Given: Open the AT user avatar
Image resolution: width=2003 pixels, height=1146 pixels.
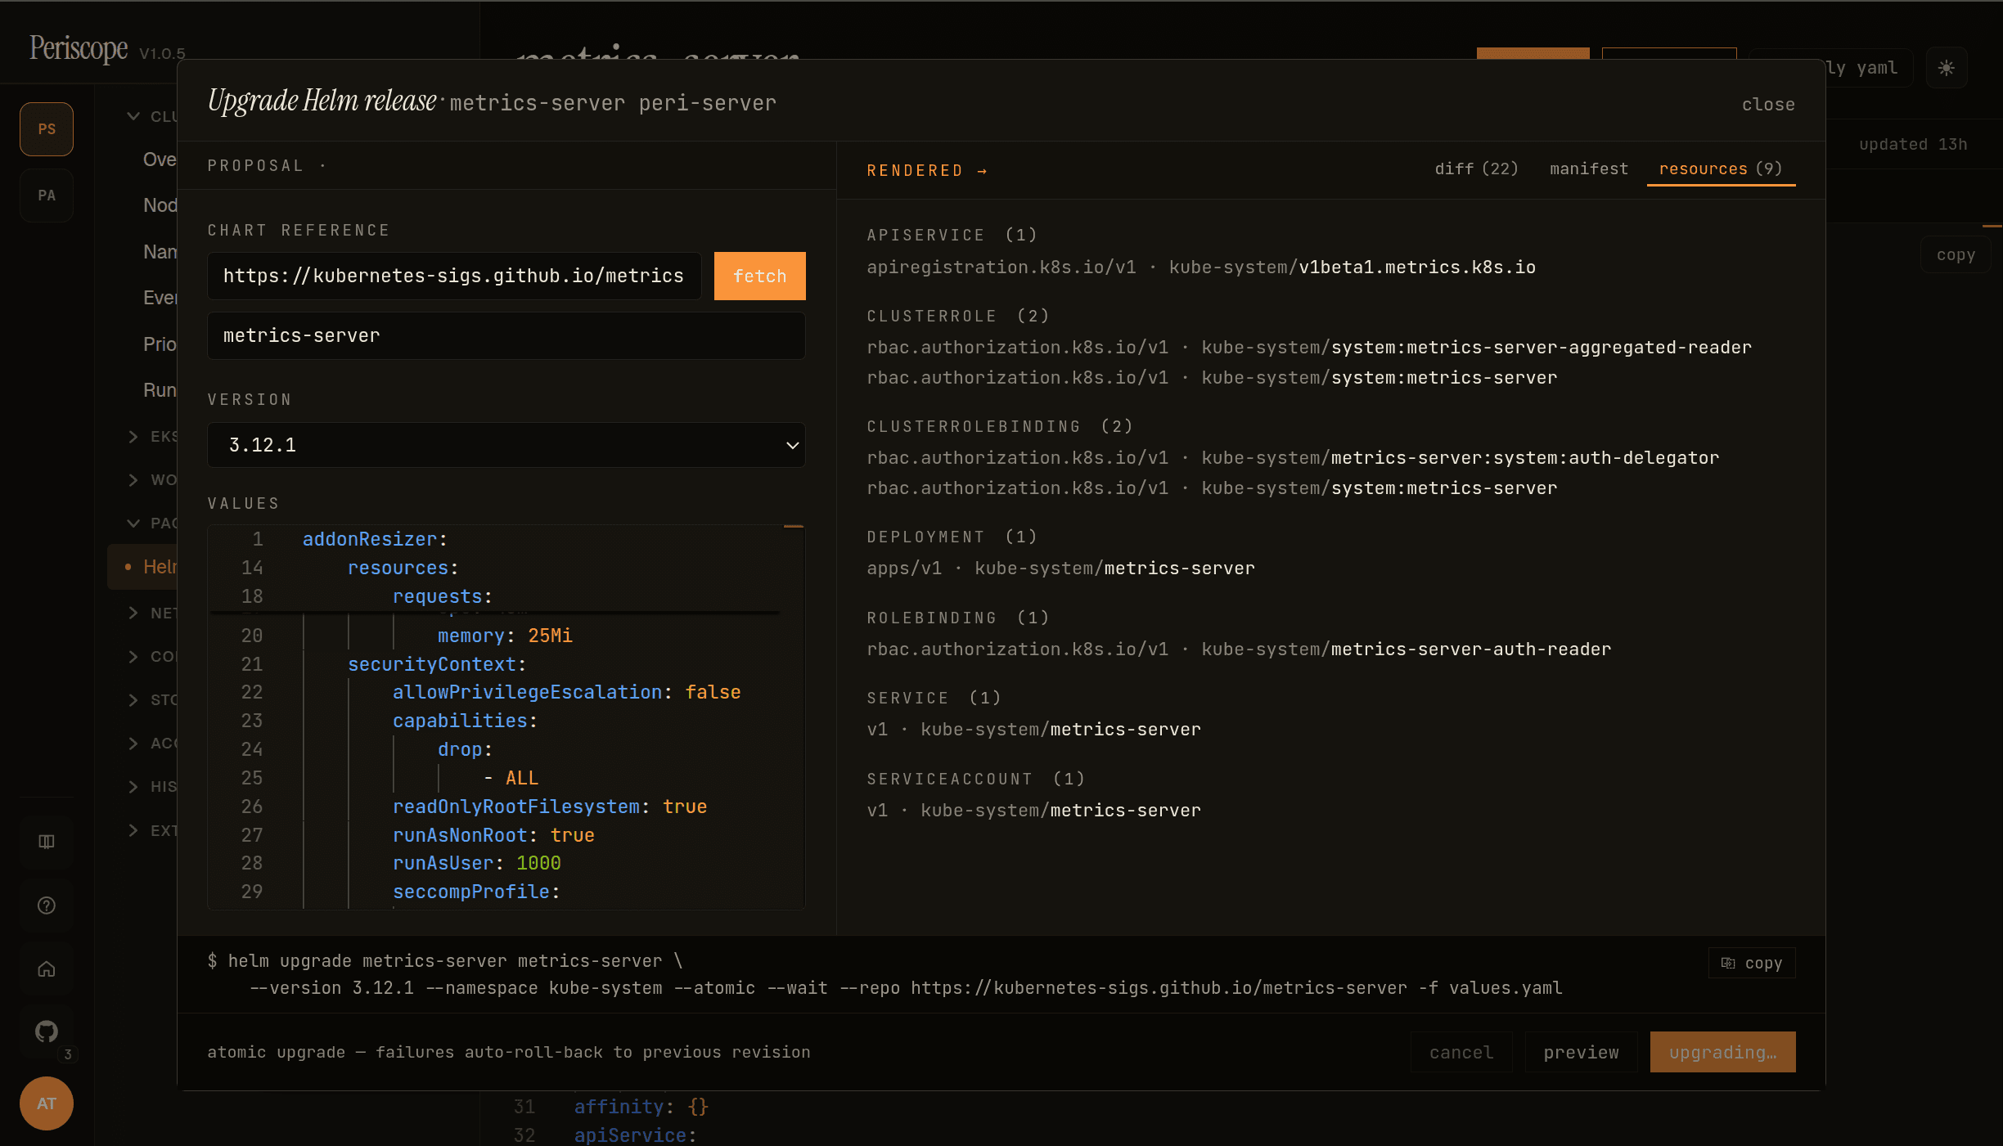Looking at the screenshot, I should coord(47,1103).
